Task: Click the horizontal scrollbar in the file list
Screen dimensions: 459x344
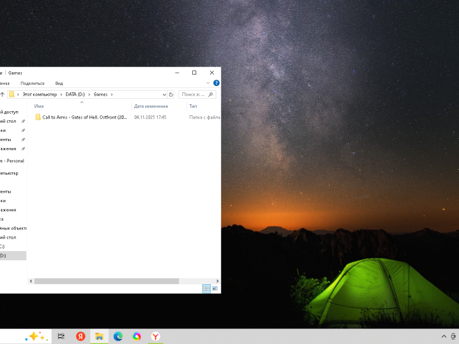Action: pos(106,281)
